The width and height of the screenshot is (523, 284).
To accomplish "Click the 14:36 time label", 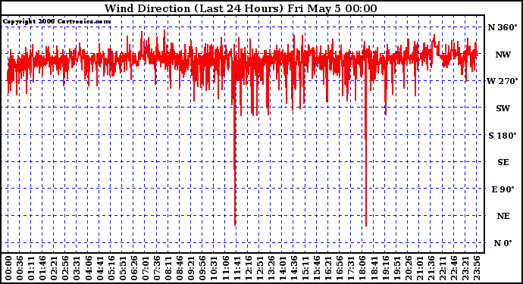I will point(293,268).
